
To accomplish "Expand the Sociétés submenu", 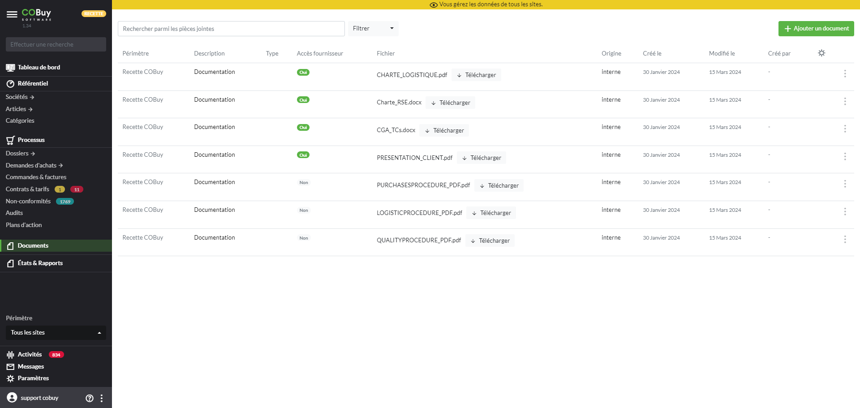I will pyautogui.click(x=20, y=97).
